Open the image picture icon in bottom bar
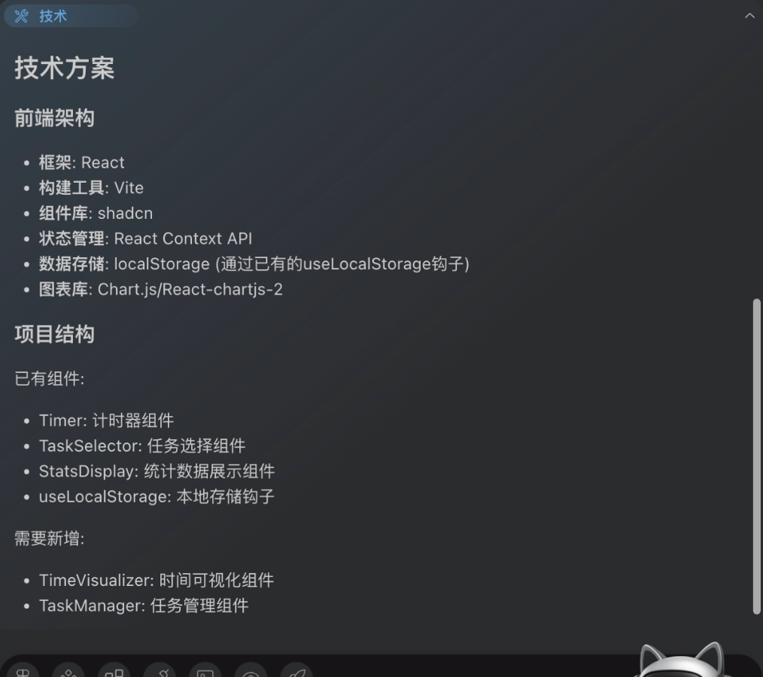The height and width of the screenshot is (677, 763). tap(205, 671)
